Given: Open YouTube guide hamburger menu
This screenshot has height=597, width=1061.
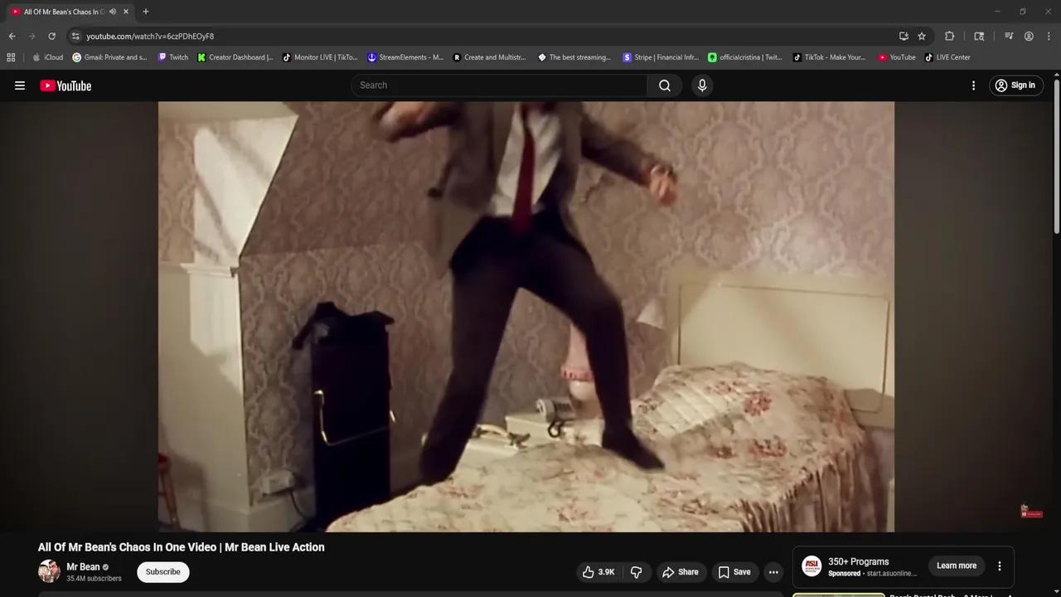Looking at the screenshot, I should click(x=20, y=85).
